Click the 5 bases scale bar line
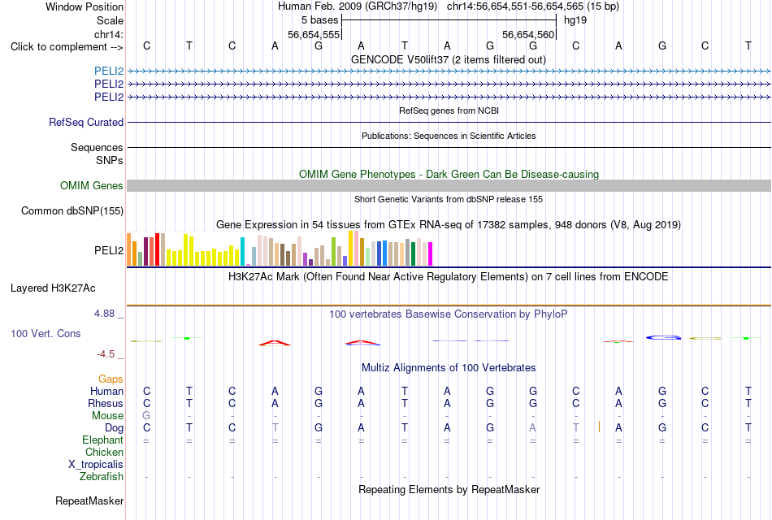This screenshot has width=772, height=520. tap(449, 20)
